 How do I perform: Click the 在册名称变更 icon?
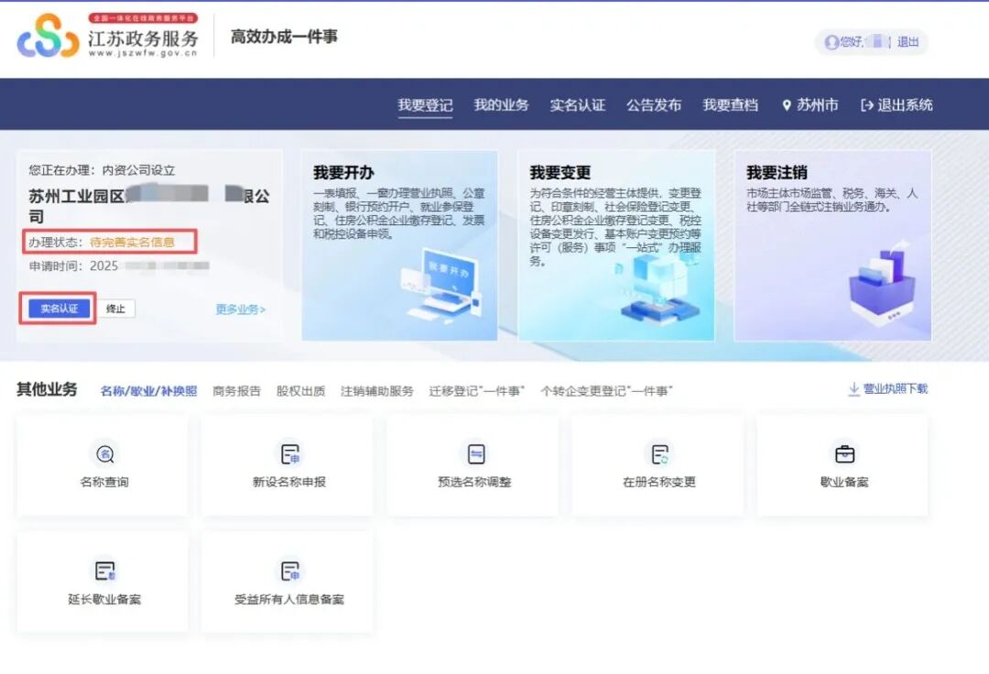(x=659, y=454)
